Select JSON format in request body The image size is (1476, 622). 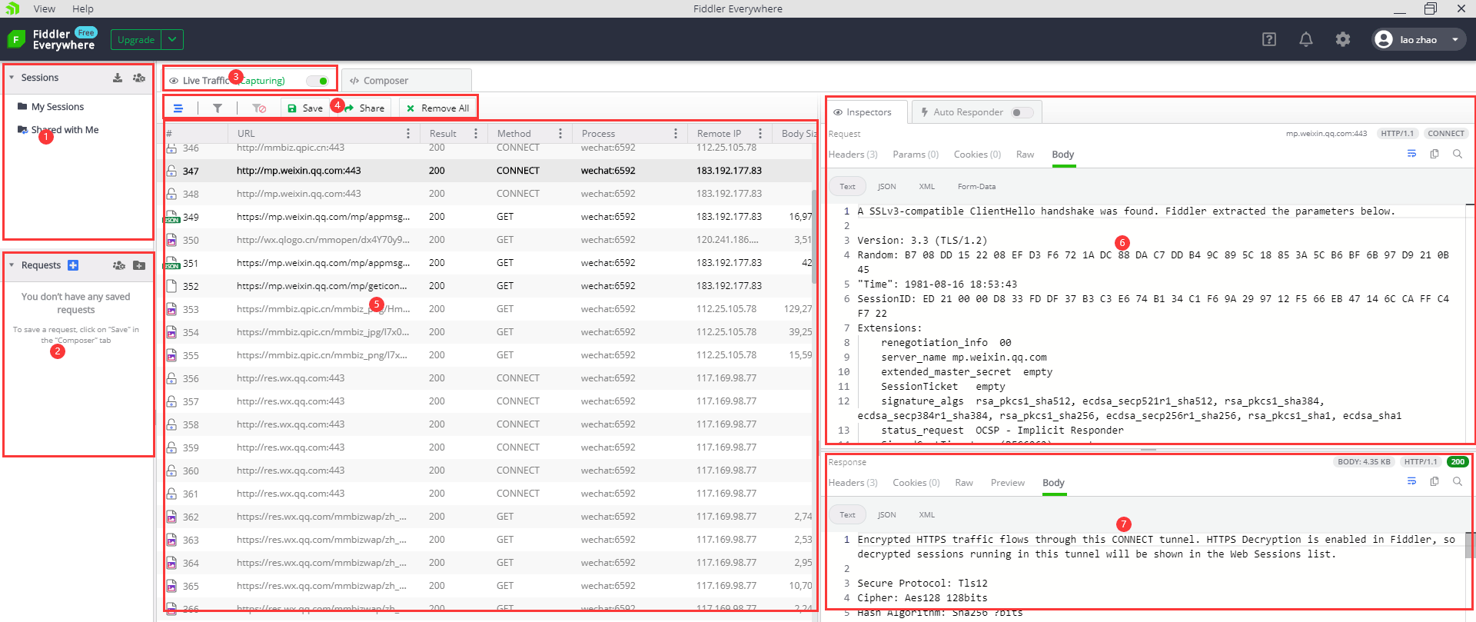[x=886, y=187]
